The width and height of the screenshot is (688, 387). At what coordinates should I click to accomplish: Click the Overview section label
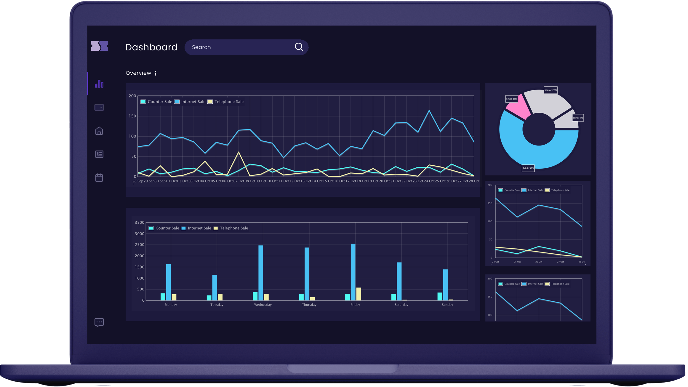[138, 73]
